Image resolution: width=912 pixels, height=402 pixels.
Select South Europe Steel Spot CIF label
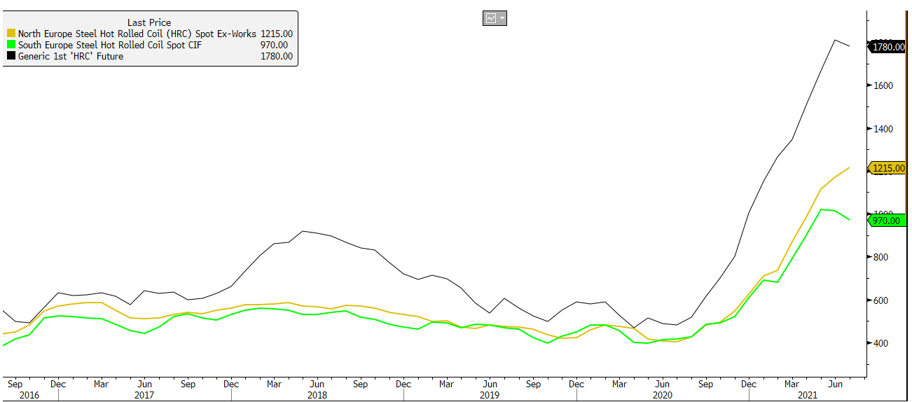[104, 45]
